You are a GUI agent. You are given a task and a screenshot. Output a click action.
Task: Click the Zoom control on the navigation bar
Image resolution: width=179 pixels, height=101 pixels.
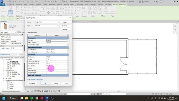175,30
